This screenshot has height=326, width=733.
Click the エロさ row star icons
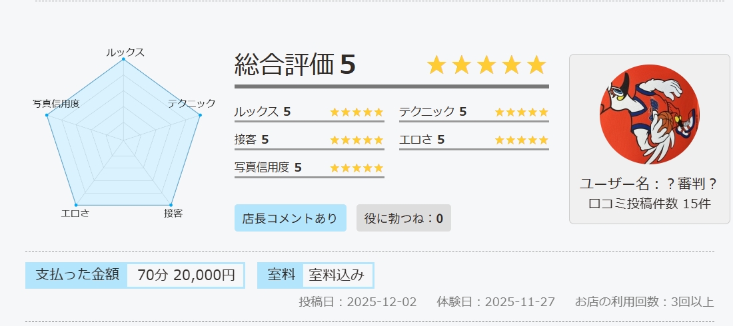point(521,140)
